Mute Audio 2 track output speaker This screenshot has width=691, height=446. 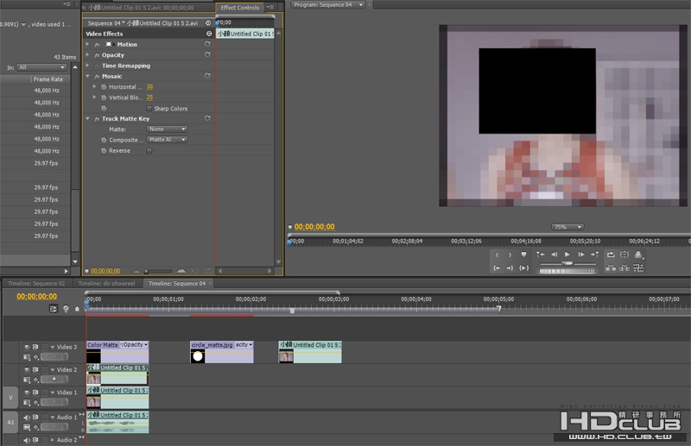tap(27, 440)
